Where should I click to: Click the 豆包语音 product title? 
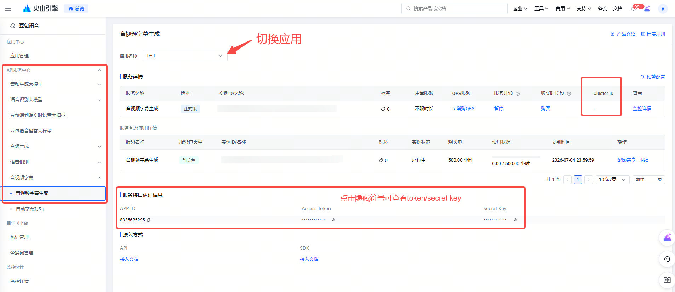[x=29, y=26]
